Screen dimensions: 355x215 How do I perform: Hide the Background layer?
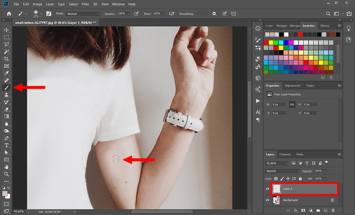(x=267, y=200)
